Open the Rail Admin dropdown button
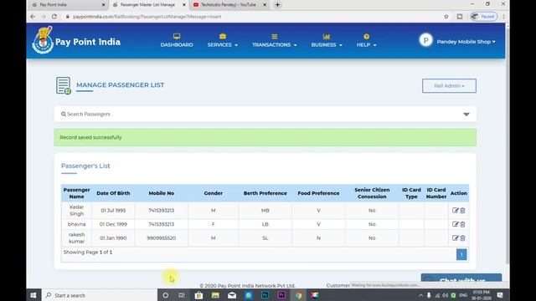Screen dimensions: 536x301 449,85
